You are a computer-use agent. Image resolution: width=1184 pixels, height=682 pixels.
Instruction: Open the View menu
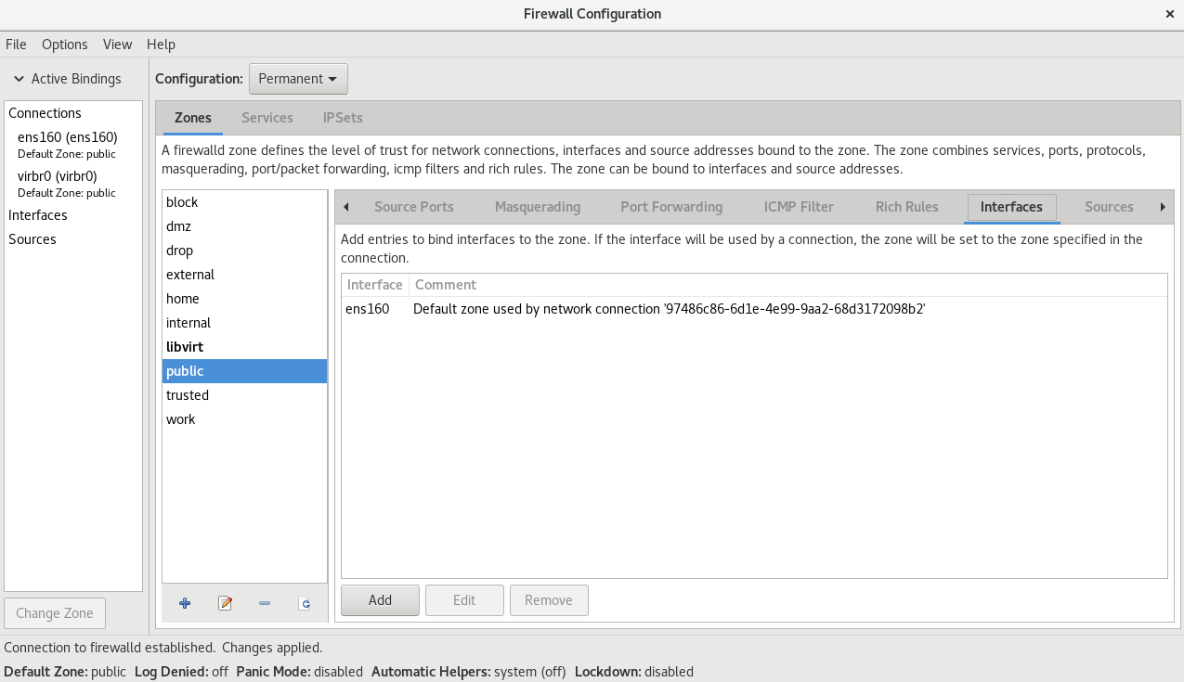(118, 45)
